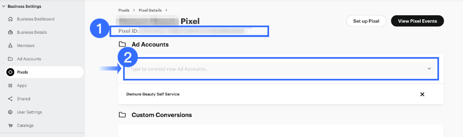Click the View Pixel Events button
Viewport: 463px width, 137px height.
point(417,21)
